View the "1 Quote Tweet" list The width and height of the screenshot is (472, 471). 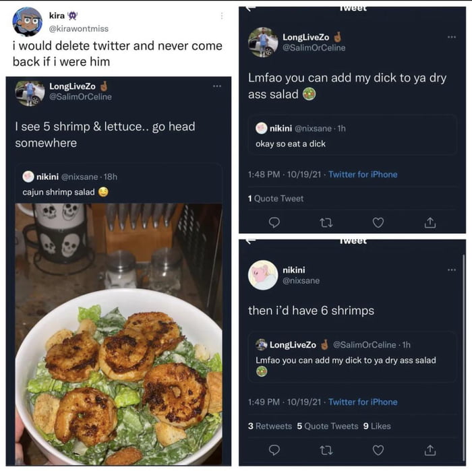(x=276, y=199)
